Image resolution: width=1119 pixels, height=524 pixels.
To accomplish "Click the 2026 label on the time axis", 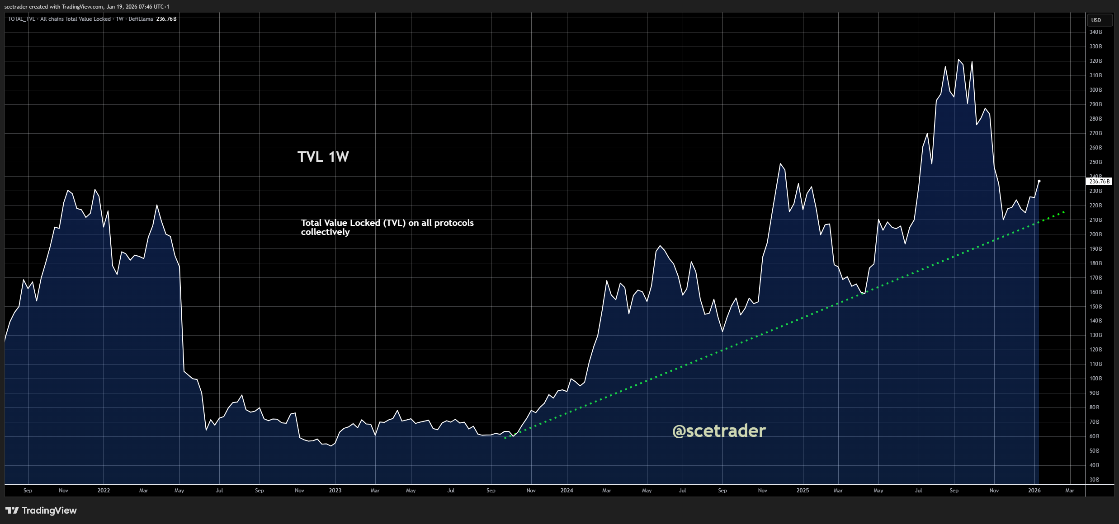I will click(1035, 491).
